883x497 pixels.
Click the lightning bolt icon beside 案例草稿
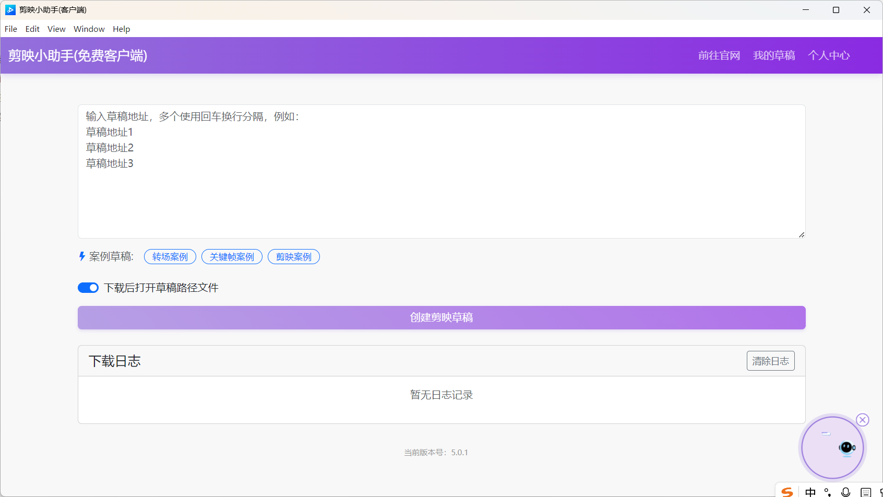82,256
